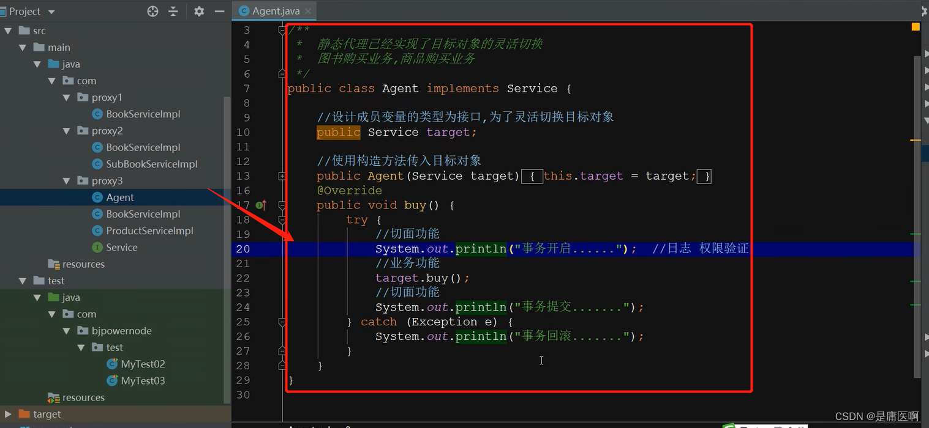
Task: Click the Collapse All icon in Project panel
Action: pos(173,11)
